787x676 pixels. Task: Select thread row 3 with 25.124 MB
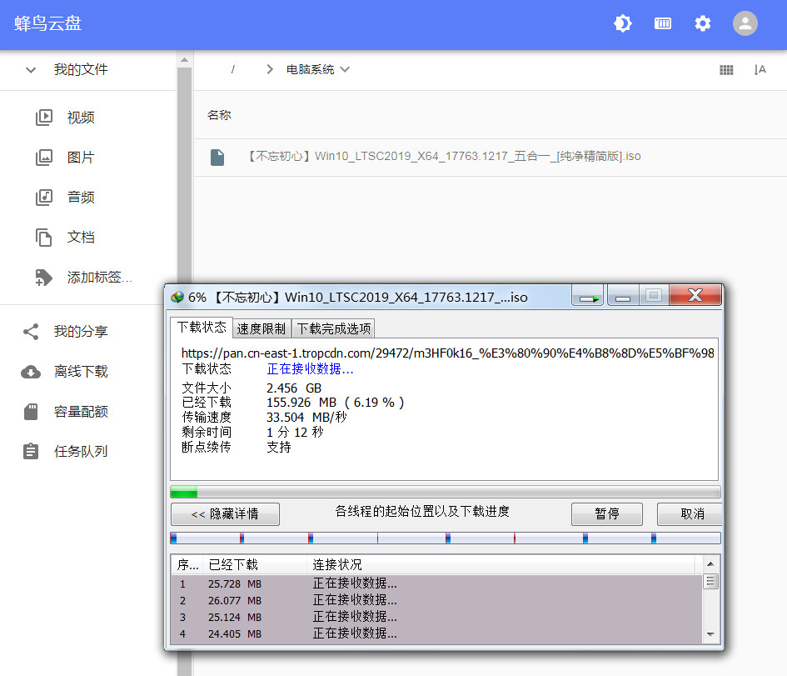(x=436, y=617)
